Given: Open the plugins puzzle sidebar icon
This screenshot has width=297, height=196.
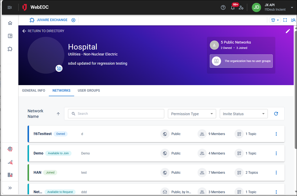Looking at the screenshot, I should (10, 49).
